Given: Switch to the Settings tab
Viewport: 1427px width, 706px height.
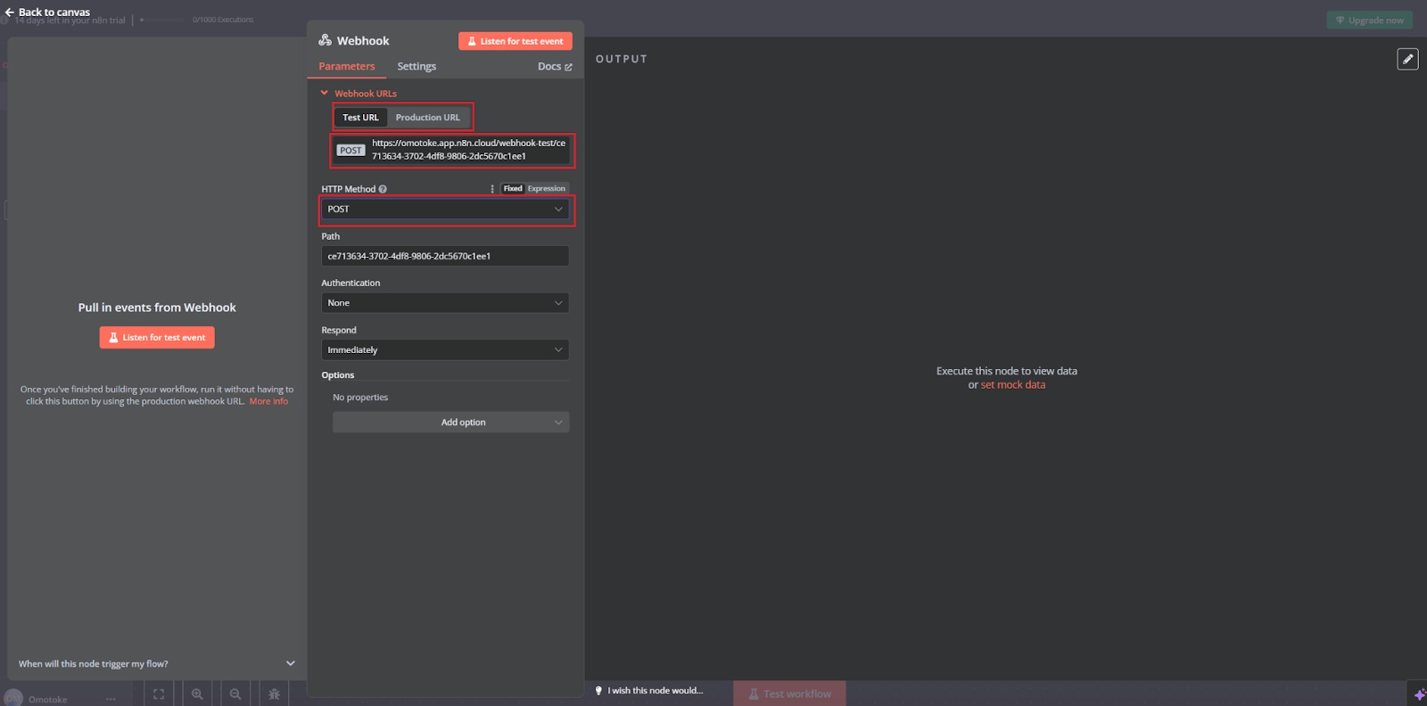Looking at the screenshot, I should [x=417, y=67].
